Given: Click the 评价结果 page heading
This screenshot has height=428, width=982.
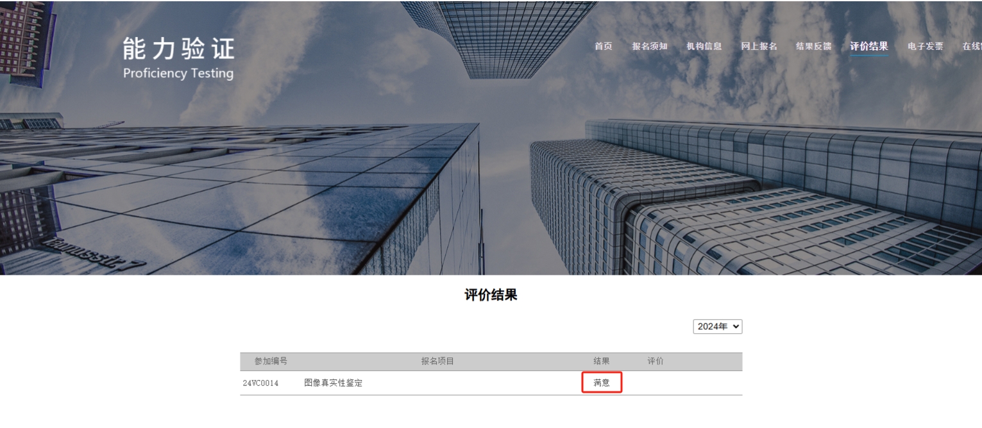Looking at the screenshot, I should (x=491, y=295).
